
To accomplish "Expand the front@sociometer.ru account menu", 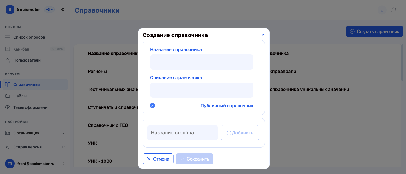I will pyautogui.click(x=64, y=164).
